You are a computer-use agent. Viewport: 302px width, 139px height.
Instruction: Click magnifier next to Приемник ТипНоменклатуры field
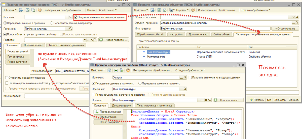pyautogui.click(x=71, y=29)
